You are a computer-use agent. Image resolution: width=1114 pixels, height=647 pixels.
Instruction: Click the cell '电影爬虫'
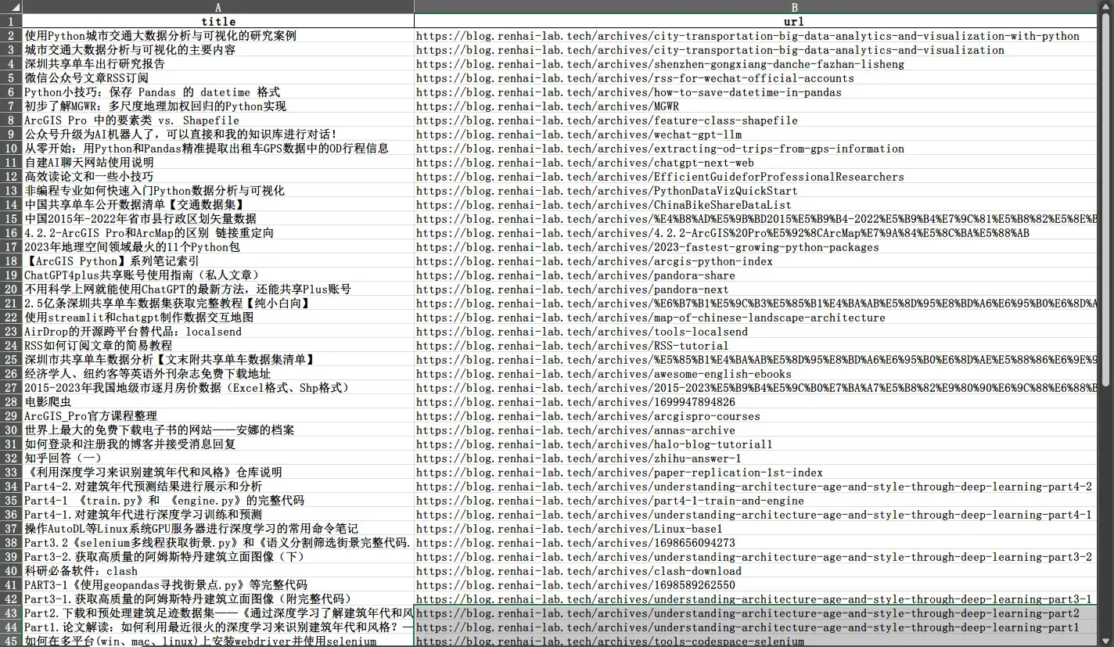pos(218,402)
